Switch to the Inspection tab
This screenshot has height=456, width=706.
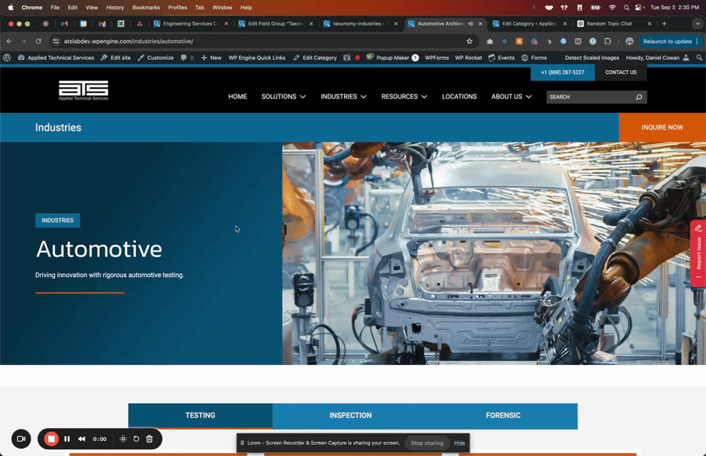pos(350,415)
